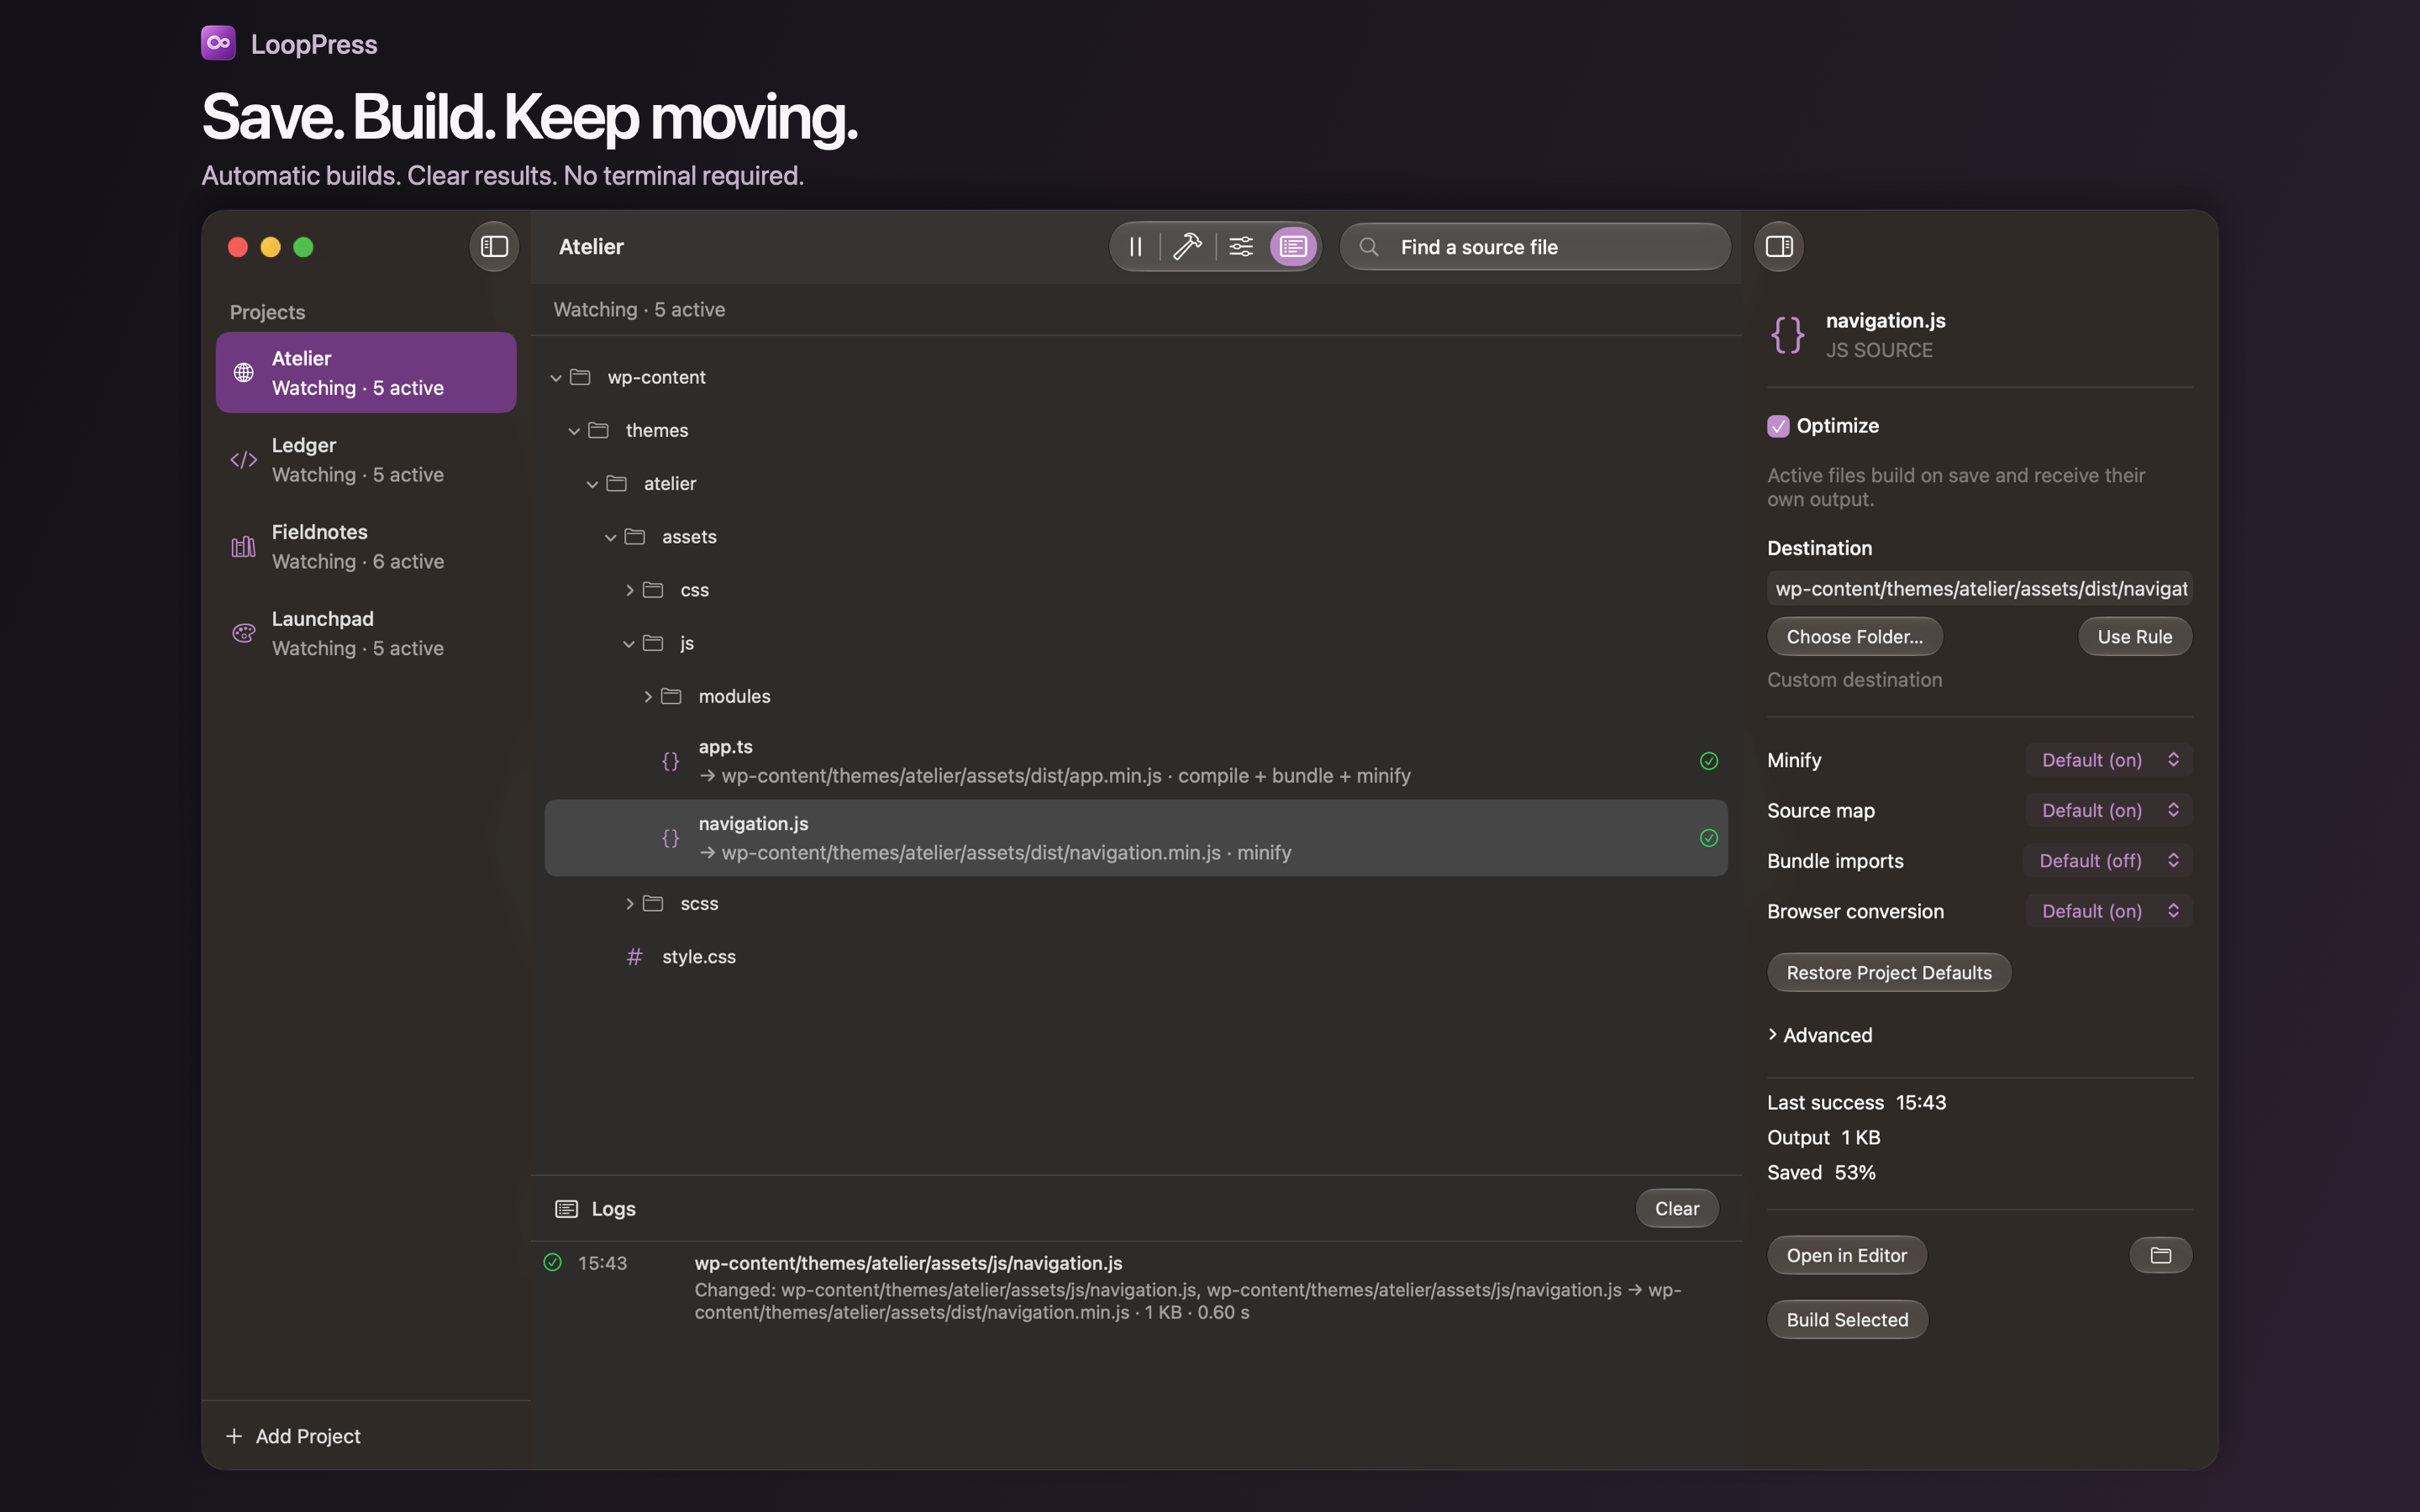Open the Bundle imports dropdown
This screenshot has height=1512, width=2420.
click(x=2108, y=860)
